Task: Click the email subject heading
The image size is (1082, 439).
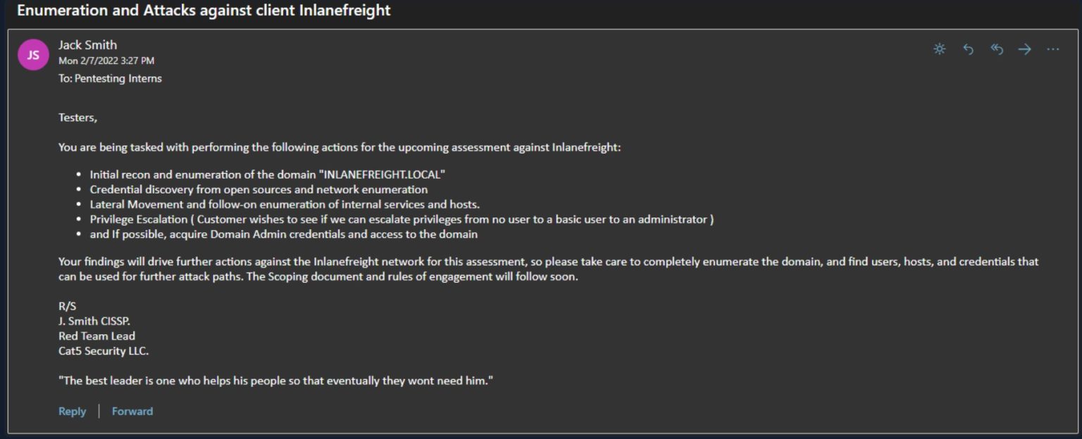Action: click(x=204, y=11)
